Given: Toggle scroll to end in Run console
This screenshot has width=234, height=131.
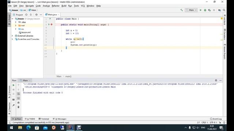Looking at the screenshot, I should click(19, 98).
